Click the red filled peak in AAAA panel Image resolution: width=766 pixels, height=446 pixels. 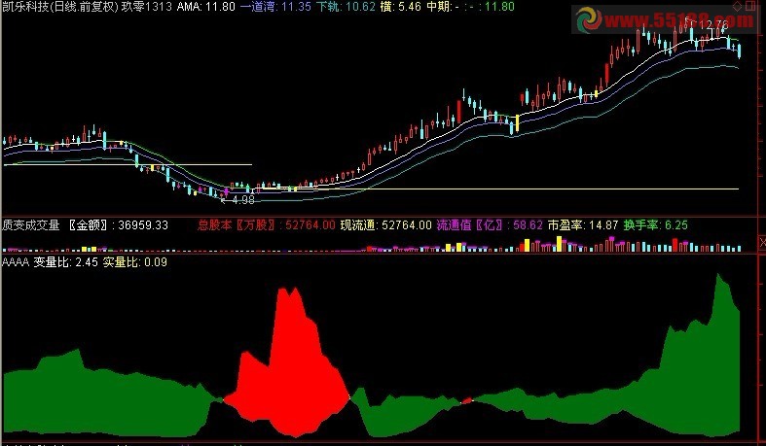click(292, 360)
